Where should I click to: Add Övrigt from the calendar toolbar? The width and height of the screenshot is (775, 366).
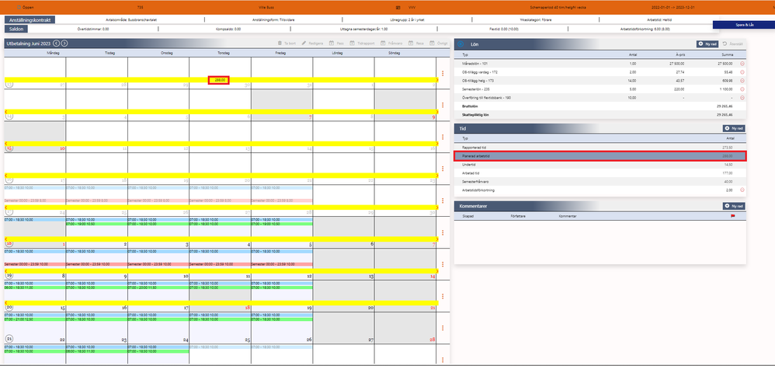point(439,44)
